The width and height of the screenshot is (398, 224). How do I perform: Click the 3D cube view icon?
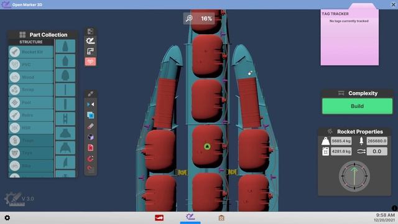[91, 137]
